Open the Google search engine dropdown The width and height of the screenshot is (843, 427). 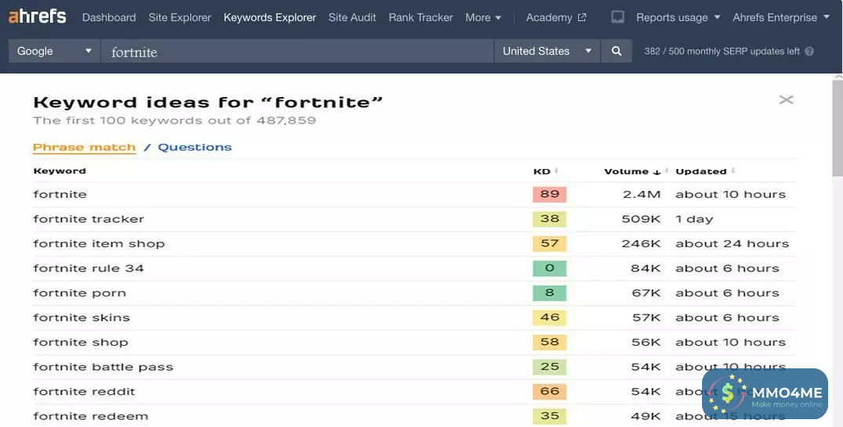[x=54, y=52]
